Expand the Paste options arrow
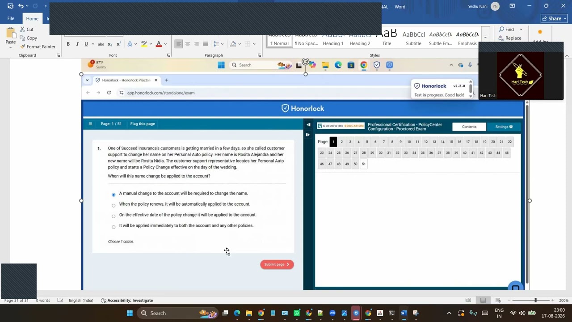This screenshot has width=572, height=322. click(10, 47)
